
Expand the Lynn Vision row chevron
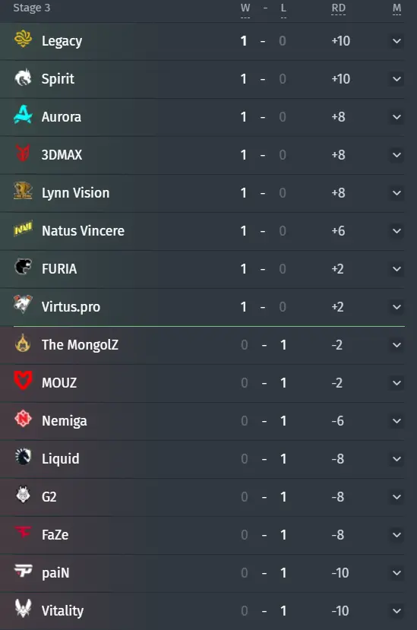tap(396, 193)
